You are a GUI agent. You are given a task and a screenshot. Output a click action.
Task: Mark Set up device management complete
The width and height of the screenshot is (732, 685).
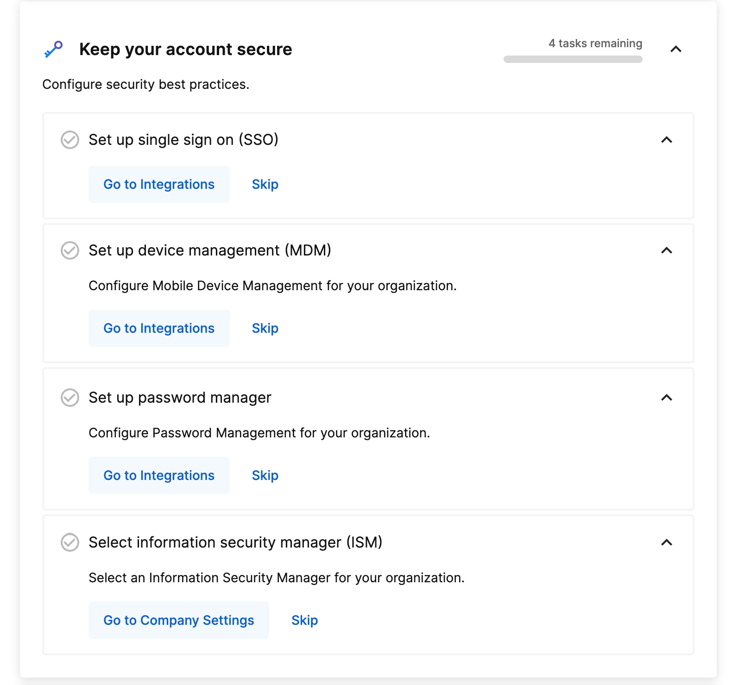[70, 250]
